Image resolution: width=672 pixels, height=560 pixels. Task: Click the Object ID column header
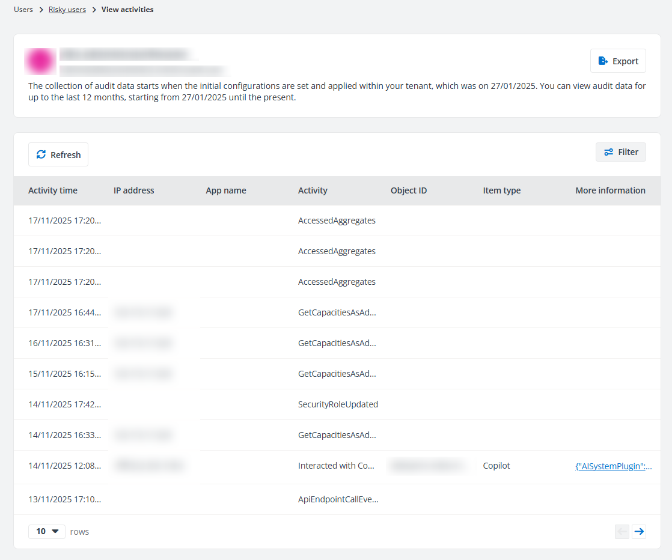pyautogui.click(x=409, y=190)
